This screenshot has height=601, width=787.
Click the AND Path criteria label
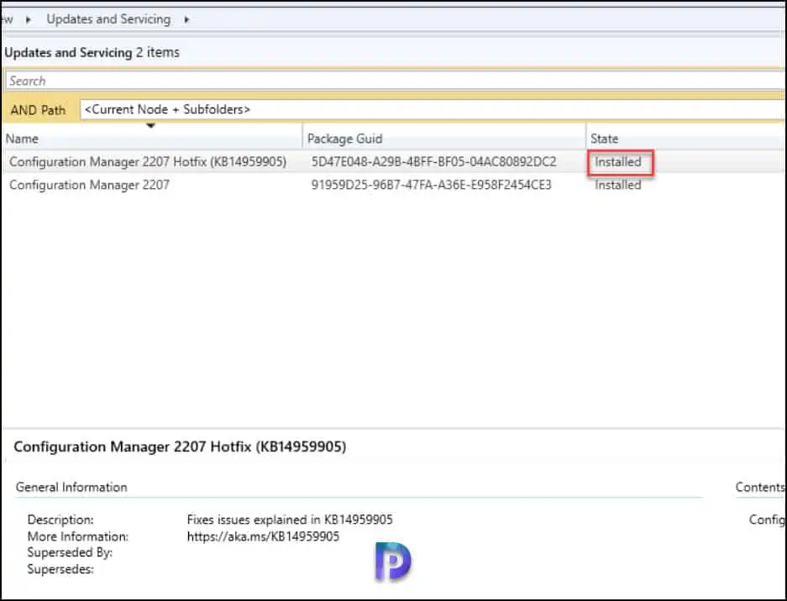click(x=38, y=110)
